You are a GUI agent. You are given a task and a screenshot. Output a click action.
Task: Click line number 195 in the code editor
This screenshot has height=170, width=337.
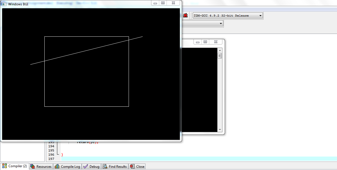pyautogui.click(x=51, y=150)
